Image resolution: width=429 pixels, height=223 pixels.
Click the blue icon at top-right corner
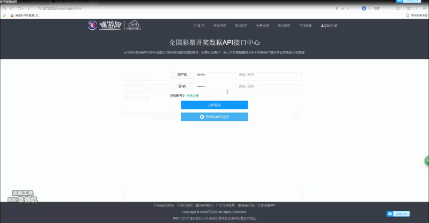[399, 2]
